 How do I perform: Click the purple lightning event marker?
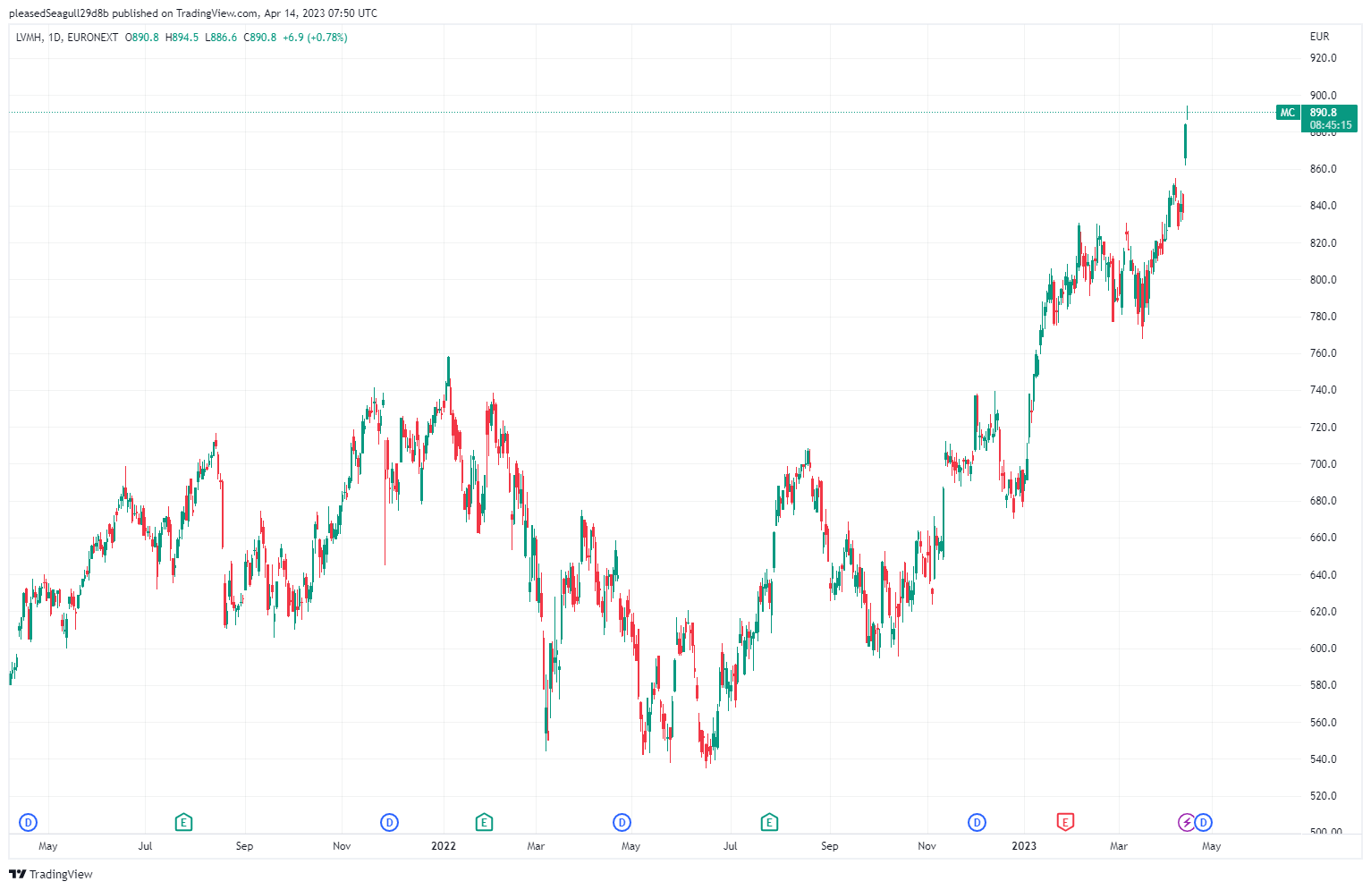(x=1187, y=822)
